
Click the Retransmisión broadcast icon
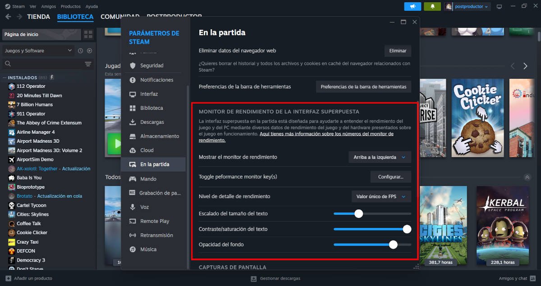point(133,235)
